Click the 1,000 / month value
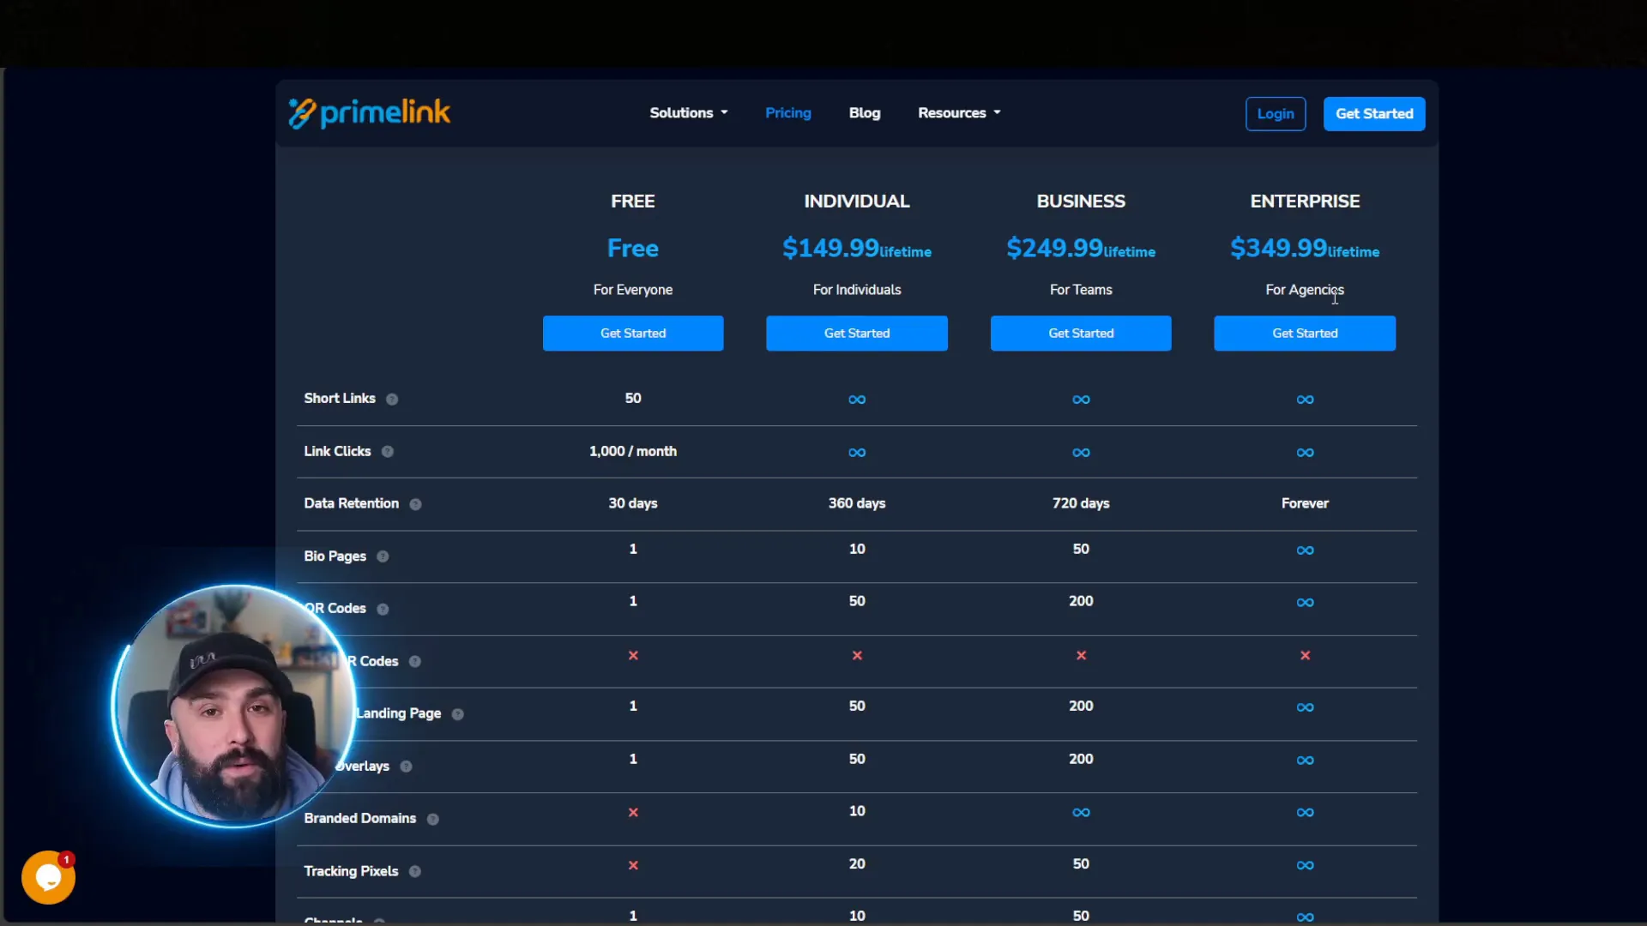Image resolution: width=1647 pixels, height=926 pixels. pyautogui.click(x=633, y=451)
